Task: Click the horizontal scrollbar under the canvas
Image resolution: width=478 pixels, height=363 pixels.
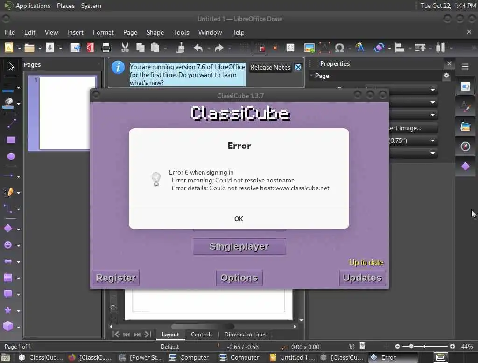Action: pos(203,327)
